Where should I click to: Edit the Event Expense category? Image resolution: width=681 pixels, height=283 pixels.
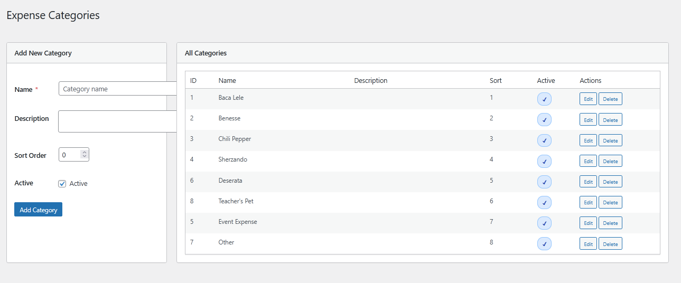pyautogui.click(x=587, y=223)
